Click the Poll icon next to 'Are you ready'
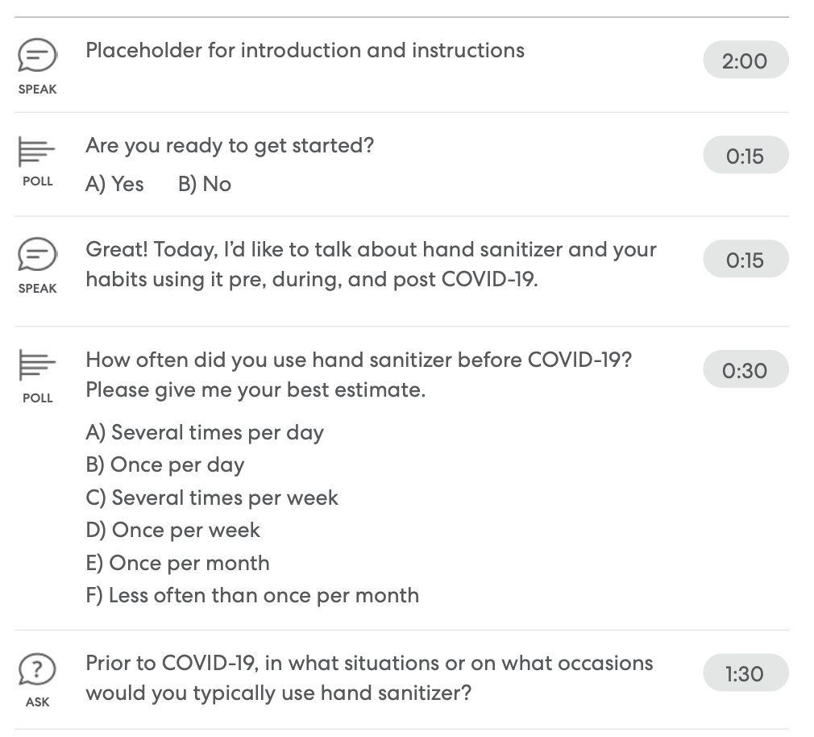814x737 pixels. tap(37, 152)
